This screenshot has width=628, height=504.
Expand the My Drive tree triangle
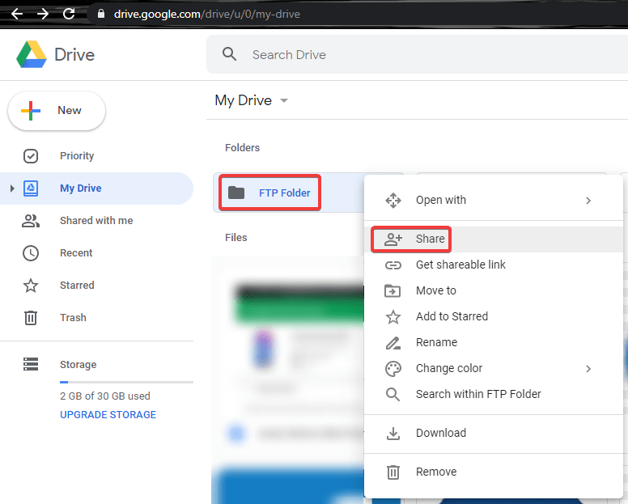pyautogui.click(x=12, y=188)
